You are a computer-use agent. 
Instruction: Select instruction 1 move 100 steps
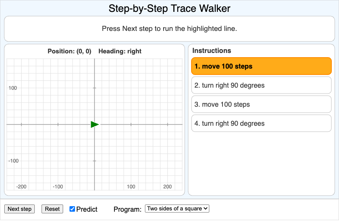[261, 66]
